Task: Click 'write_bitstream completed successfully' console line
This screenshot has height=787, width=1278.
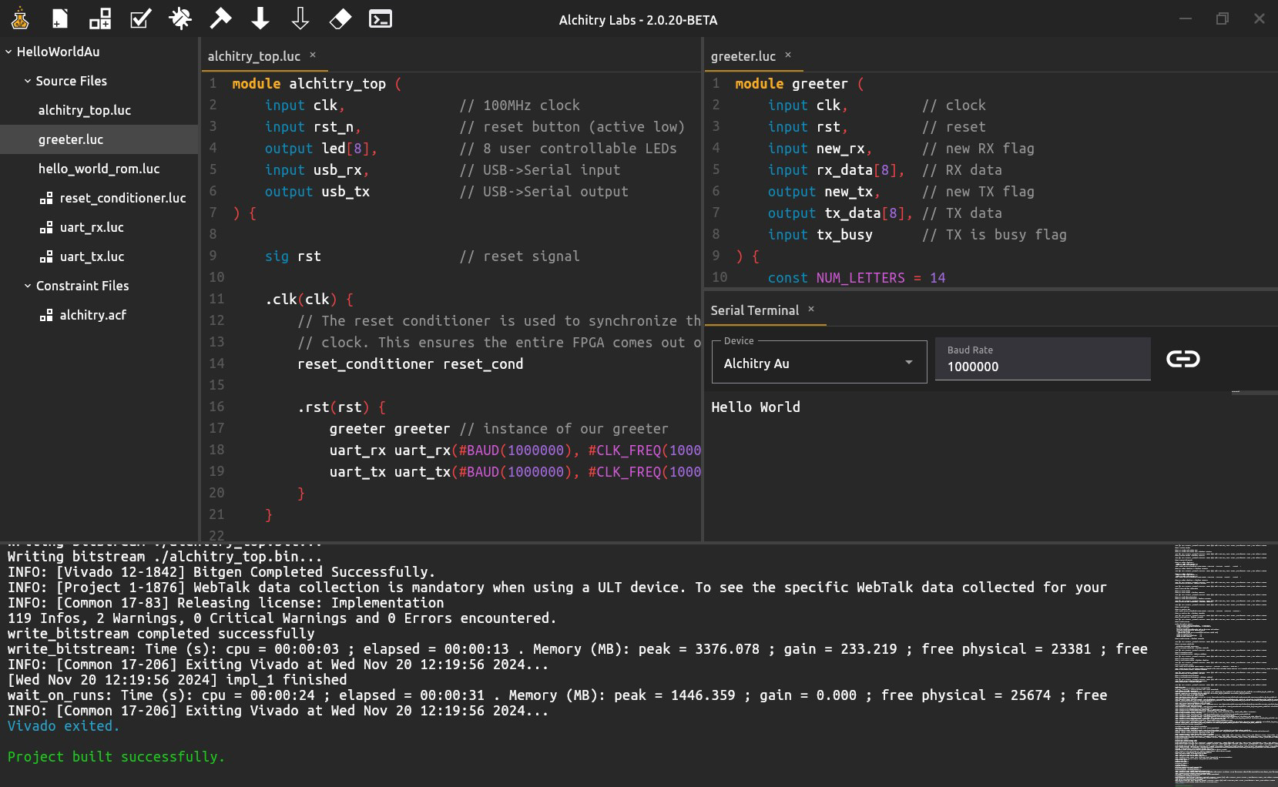Action: coord(161,633)
